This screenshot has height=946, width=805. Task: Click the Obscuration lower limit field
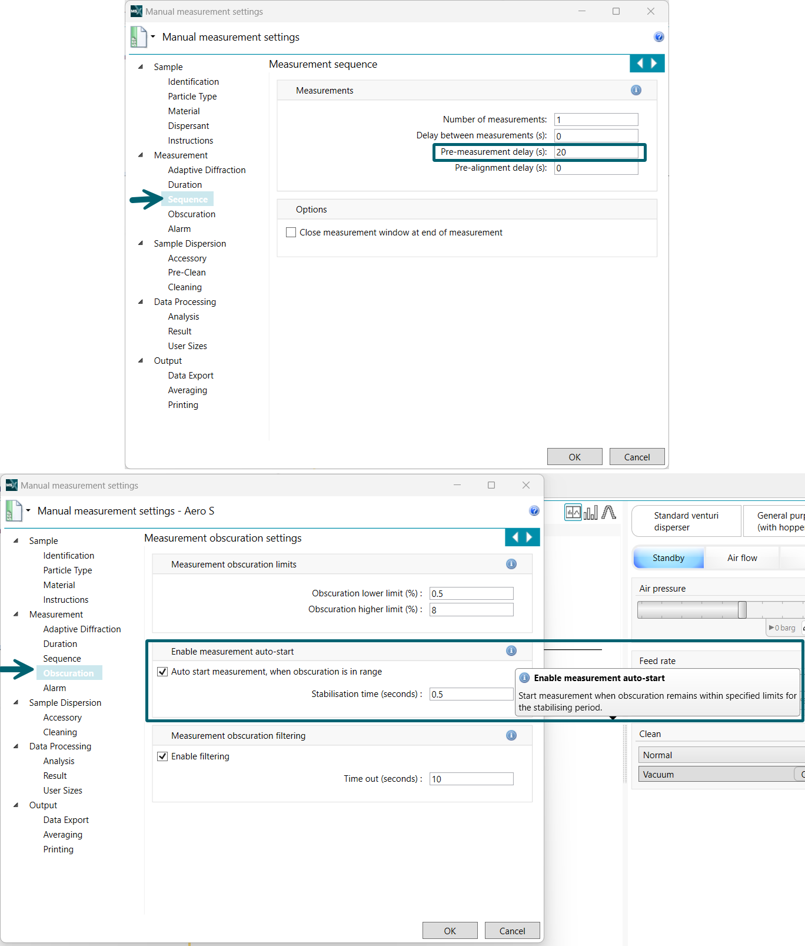click(471, 593)
